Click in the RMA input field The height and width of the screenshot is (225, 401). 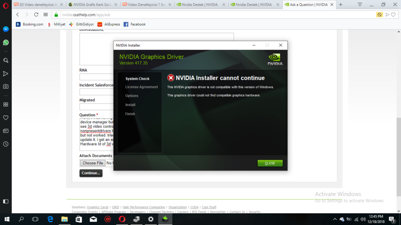pyautogui.click(x=96, y=77)
